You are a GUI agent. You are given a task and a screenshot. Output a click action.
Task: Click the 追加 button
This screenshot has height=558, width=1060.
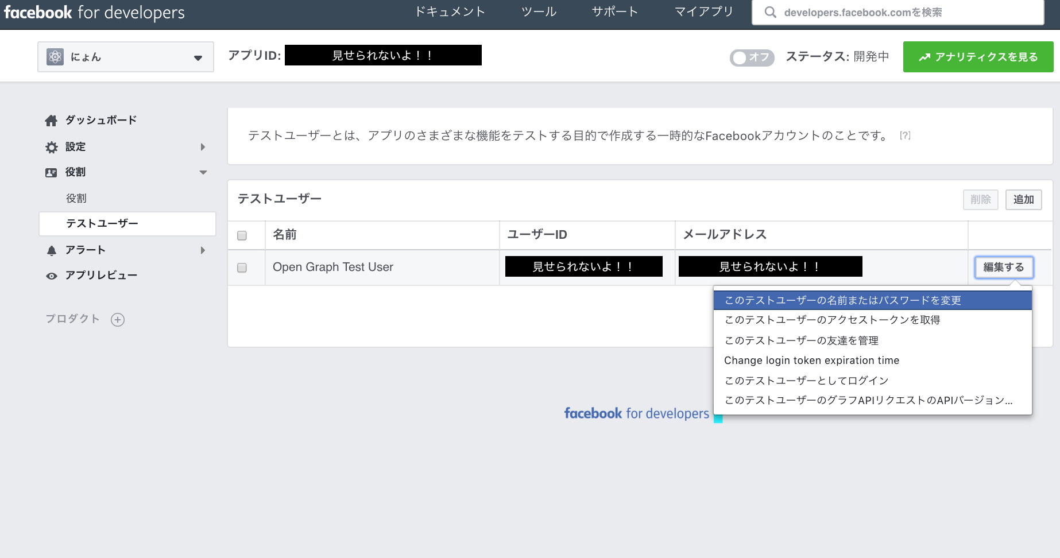click(x=1023, y=200)
